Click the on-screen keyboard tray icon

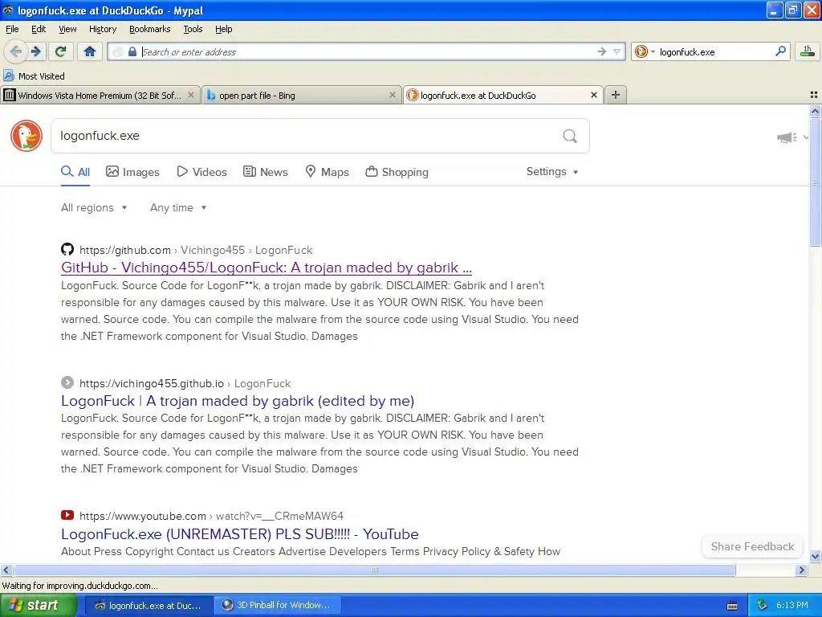[732, 606]
